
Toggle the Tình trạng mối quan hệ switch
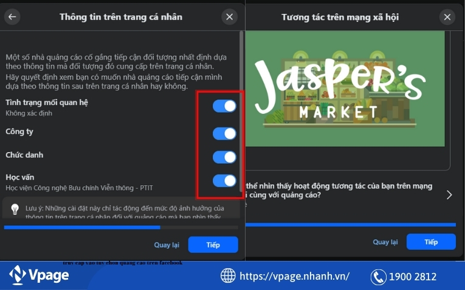coord(224,106)
